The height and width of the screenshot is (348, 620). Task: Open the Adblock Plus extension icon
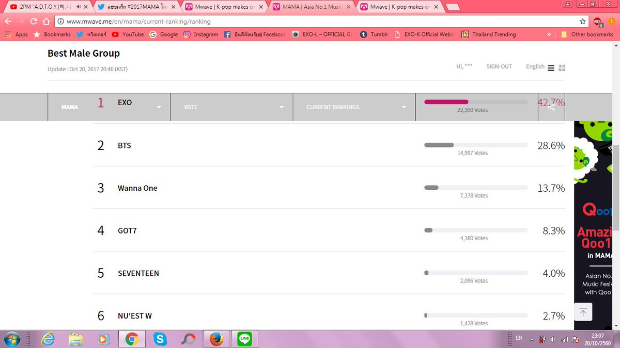(598, 22)
